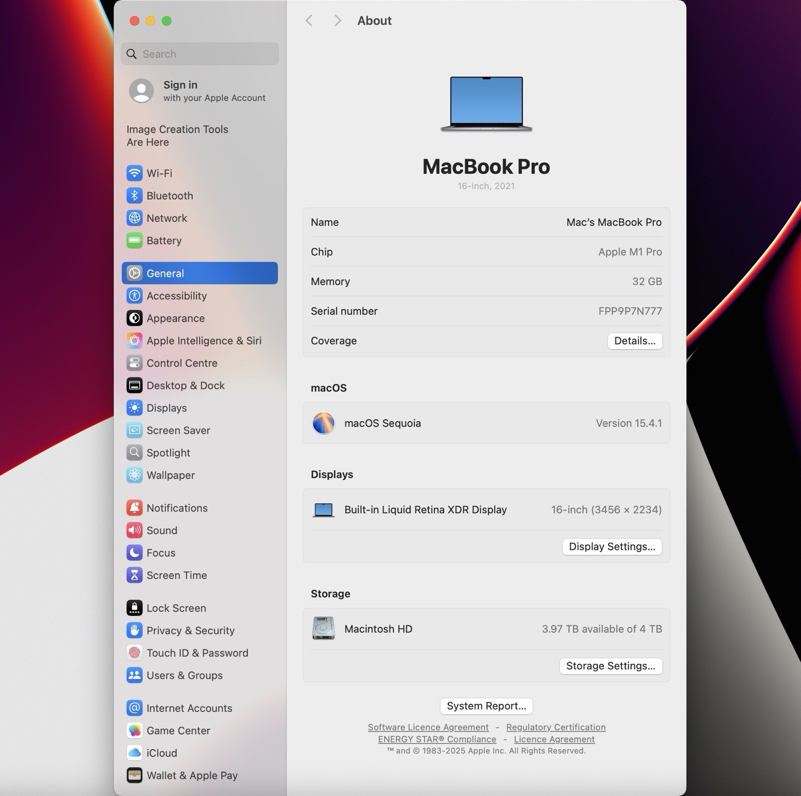801x796 pixels.
Task: Open ENERGY STAR Compliance link
Action: [437, 739]
